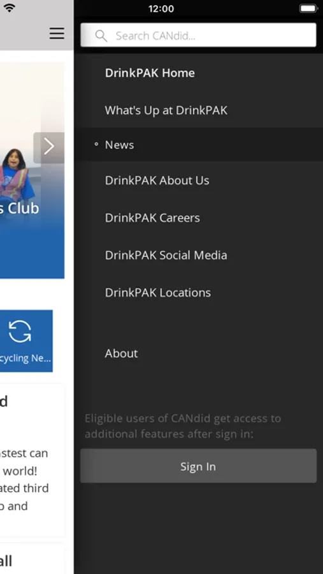The height and width of the screenshot is (574, 323).
Task: Open the About menu item
Action: [121, 353]
